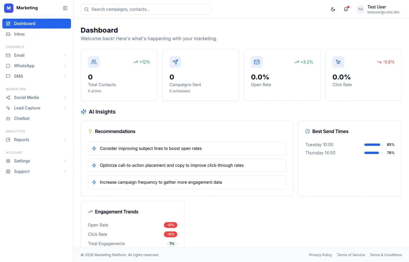409x262 pixels.
Task: Focus the search campaigns, contacts field
Action: pyautogui.click(x=146, y=9)
